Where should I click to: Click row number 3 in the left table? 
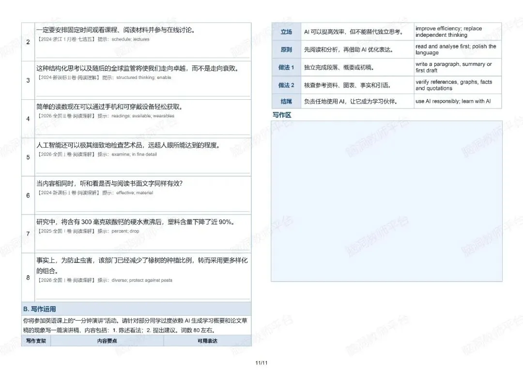tap(28, 80)
